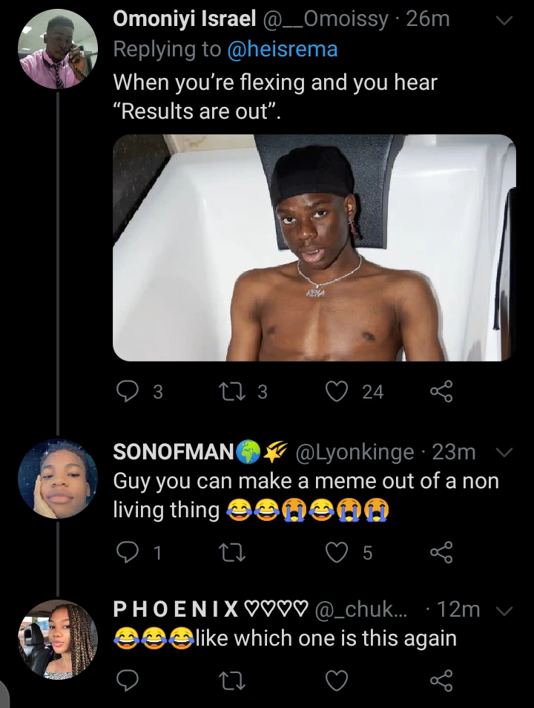The image size is (534, 708).
Task: Share SONOFMAN's comment
Action: pyautogui.click(x=441, y=552)
